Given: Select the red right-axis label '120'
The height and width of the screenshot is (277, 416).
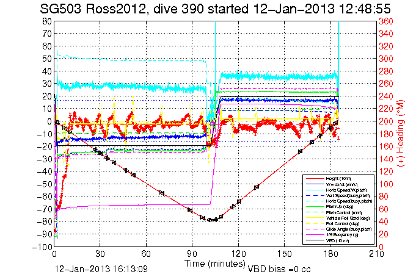Looking at the screenshot, I should [x=386, y=171].
